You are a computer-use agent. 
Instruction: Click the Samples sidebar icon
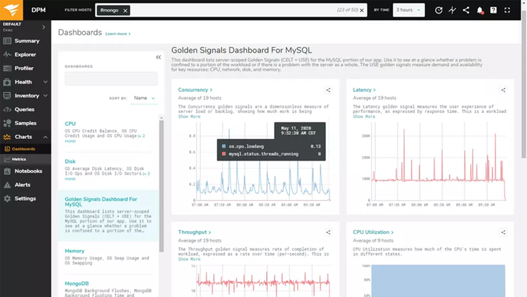pos(7,123)
